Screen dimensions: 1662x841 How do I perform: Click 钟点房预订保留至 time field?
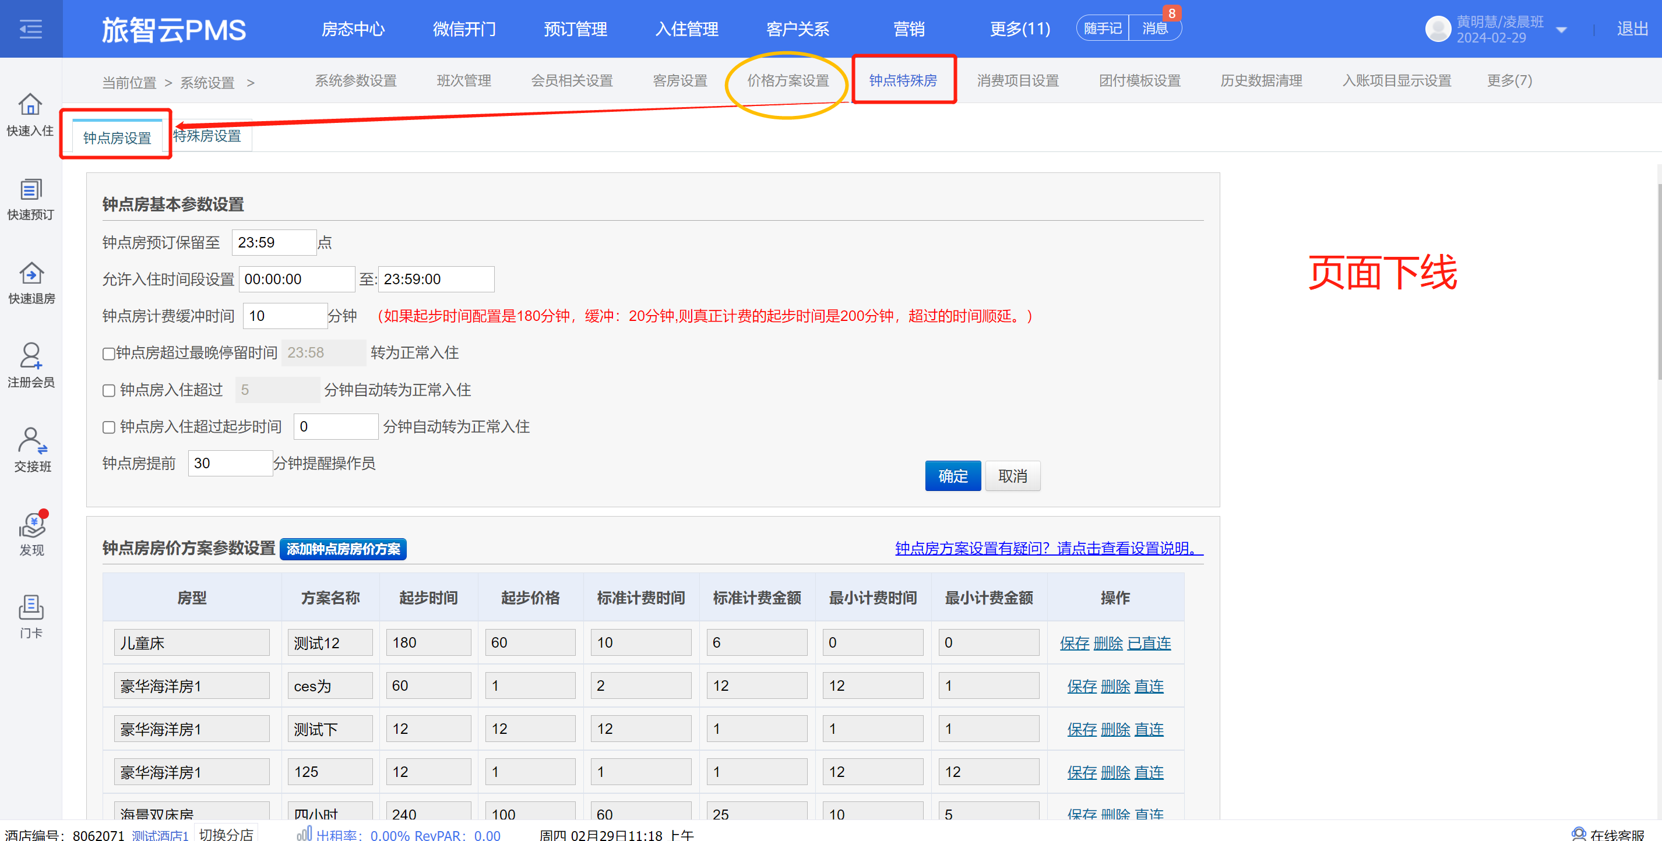(274, 243)
